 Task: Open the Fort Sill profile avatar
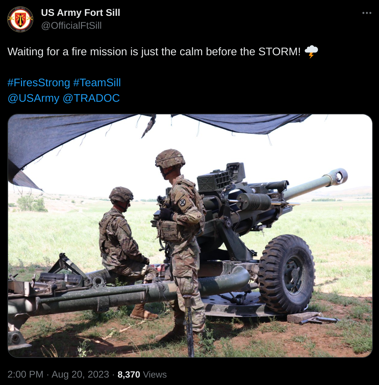(20, 19)
